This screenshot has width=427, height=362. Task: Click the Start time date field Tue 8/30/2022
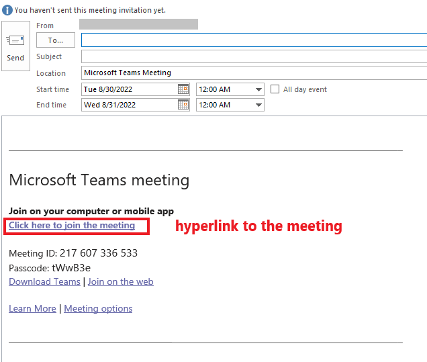pyautogui.click(x=130, y=89)
